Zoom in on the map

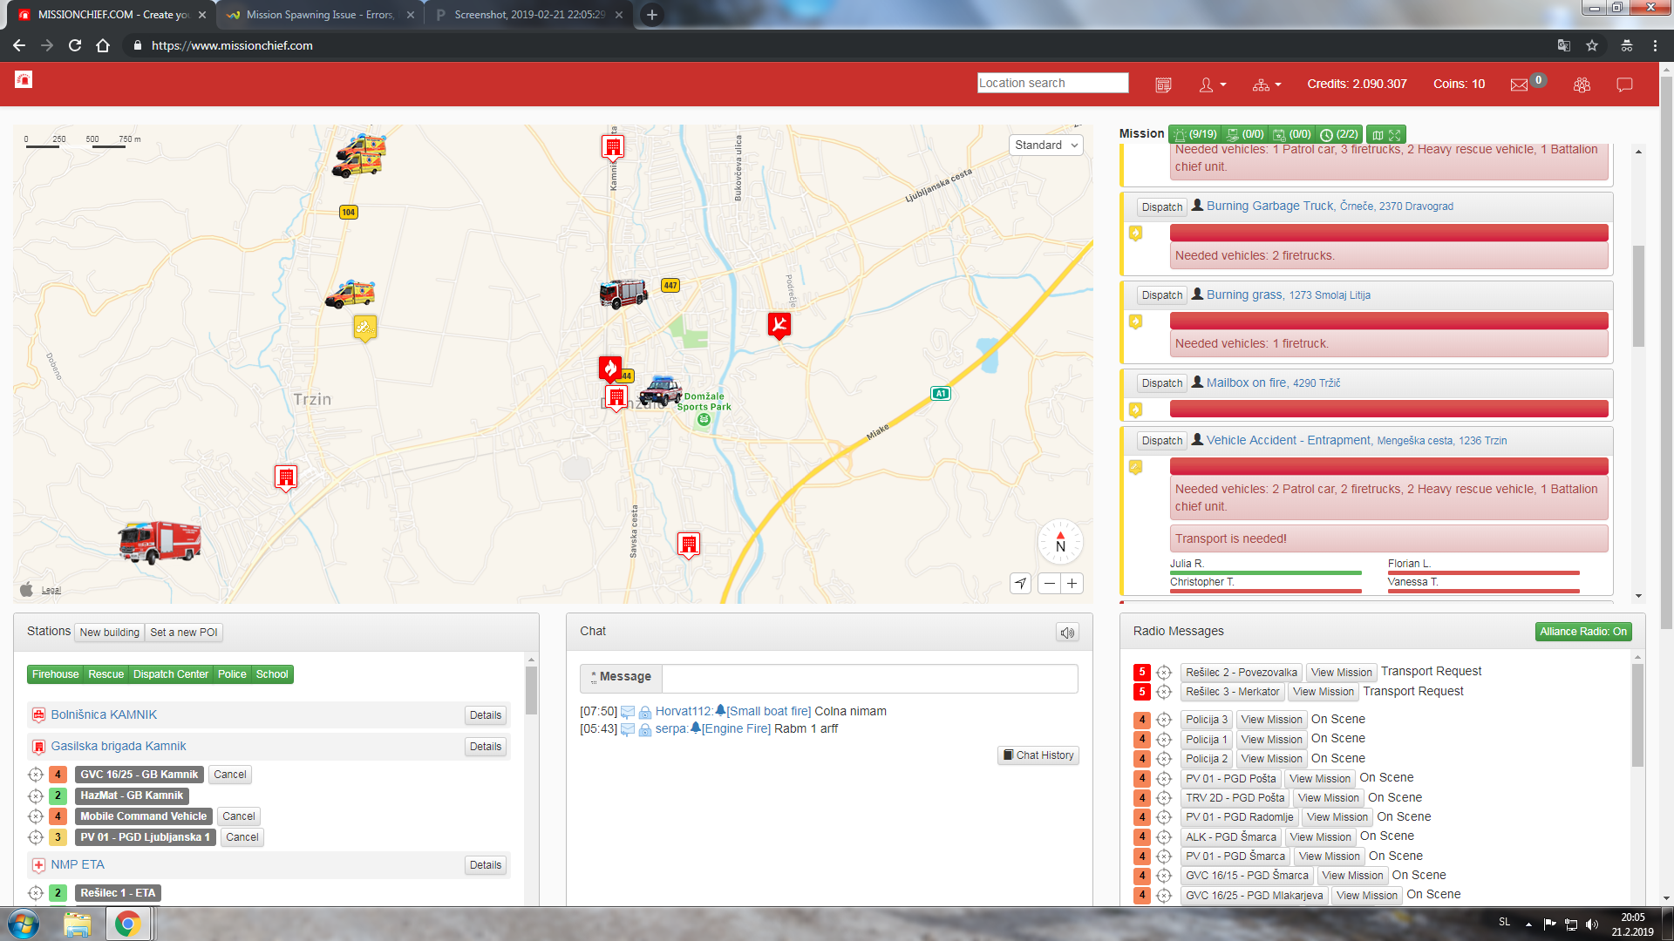(x=1072, y=584)
